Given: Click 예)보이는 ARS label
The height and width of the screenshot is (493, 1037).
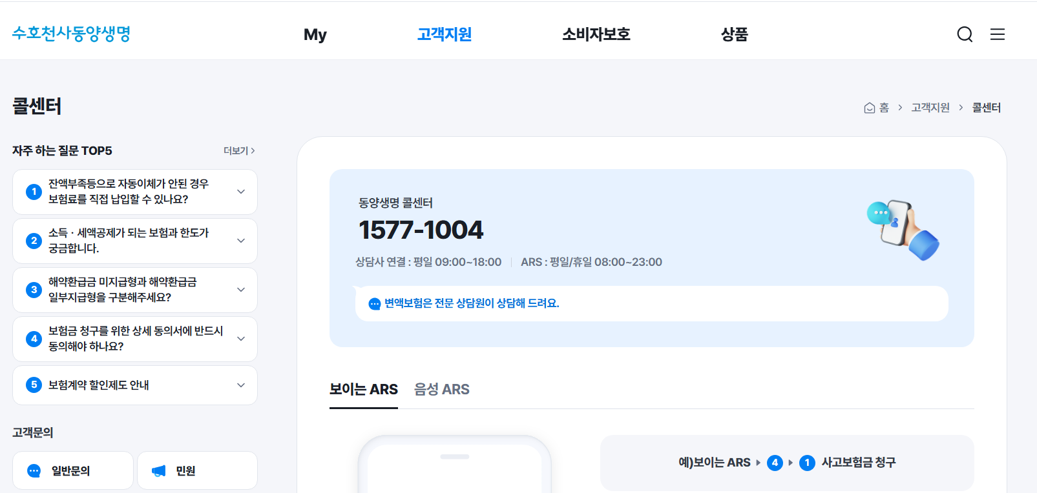Looking at the screenshot, I should coord(715,463).
